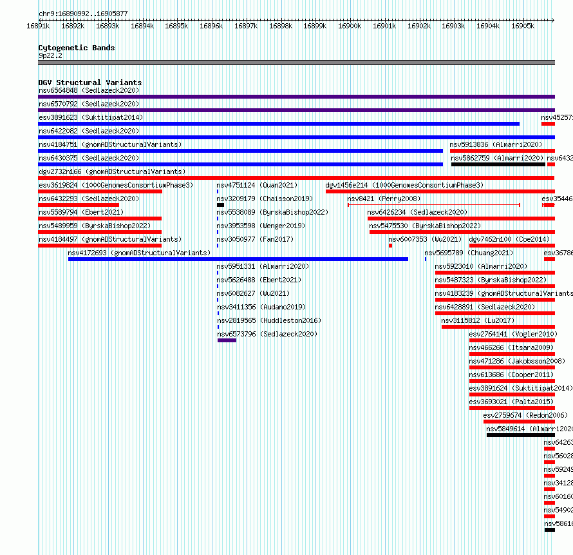Select nsv4751124 (Quan2021) label
This screenshot has height=555, width=573.
[257, 185]
